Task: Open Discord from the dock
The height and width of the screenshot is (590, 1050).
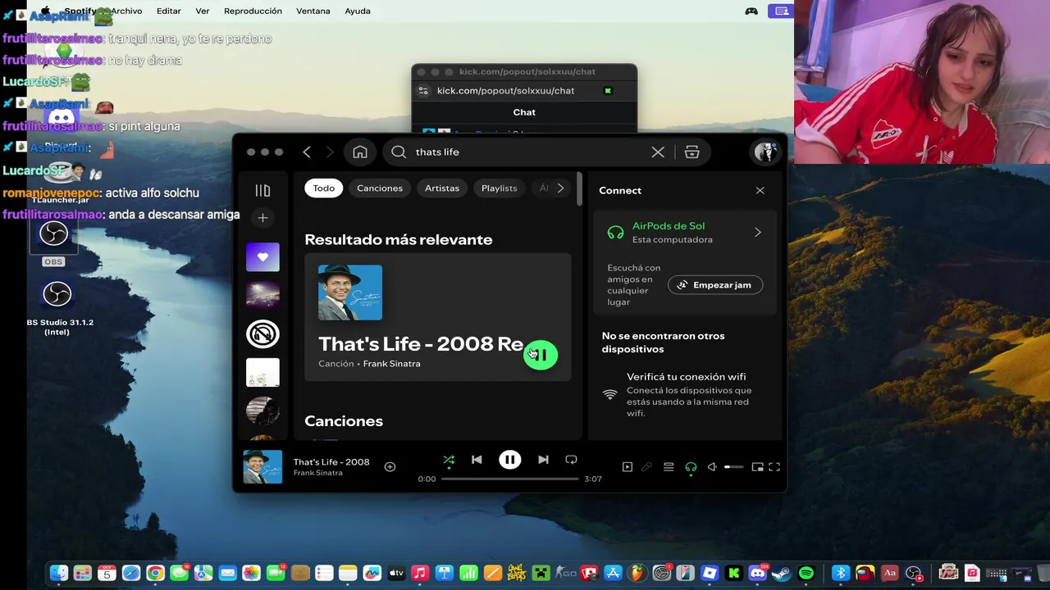Action: [x=757, y=574]
